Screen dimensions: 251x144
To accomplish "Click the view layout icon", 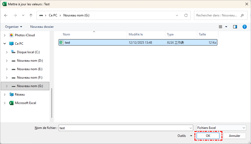I will (x=220, y=27).
